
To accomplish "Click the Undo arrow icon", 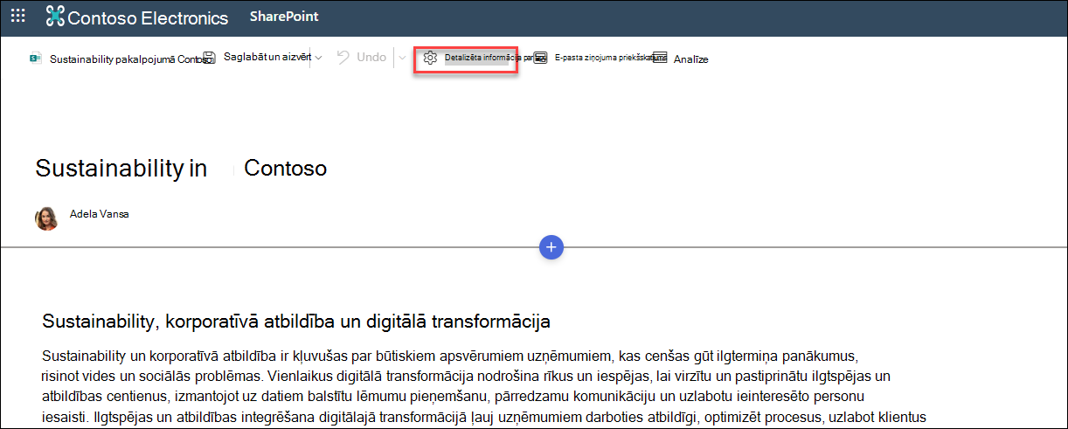I will pyautogui.click(x=343, y=57).
